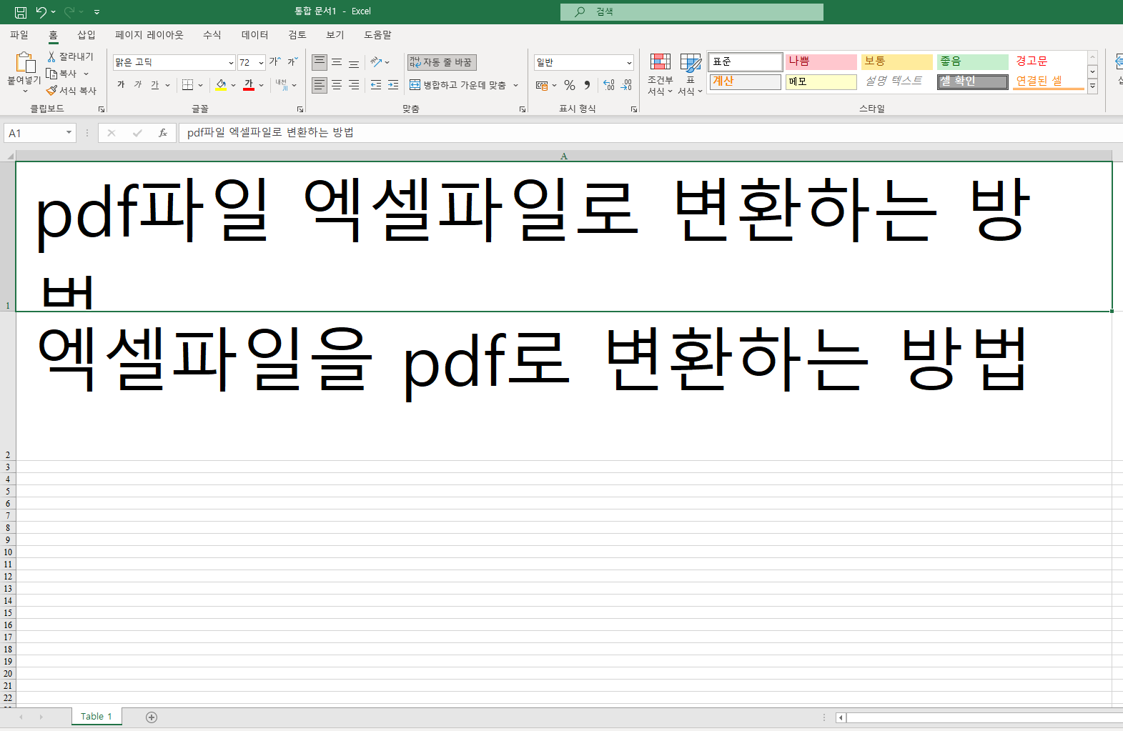The width and height of the screenshot is (1123, 731).
Task: Open the Insert (삽입) tab
Action: [x=86, y=35]
